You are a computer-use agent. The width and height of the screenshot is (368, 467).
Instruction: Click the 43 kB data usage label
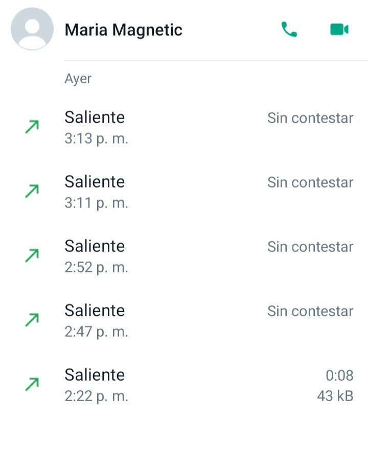[x=335, y=396]
